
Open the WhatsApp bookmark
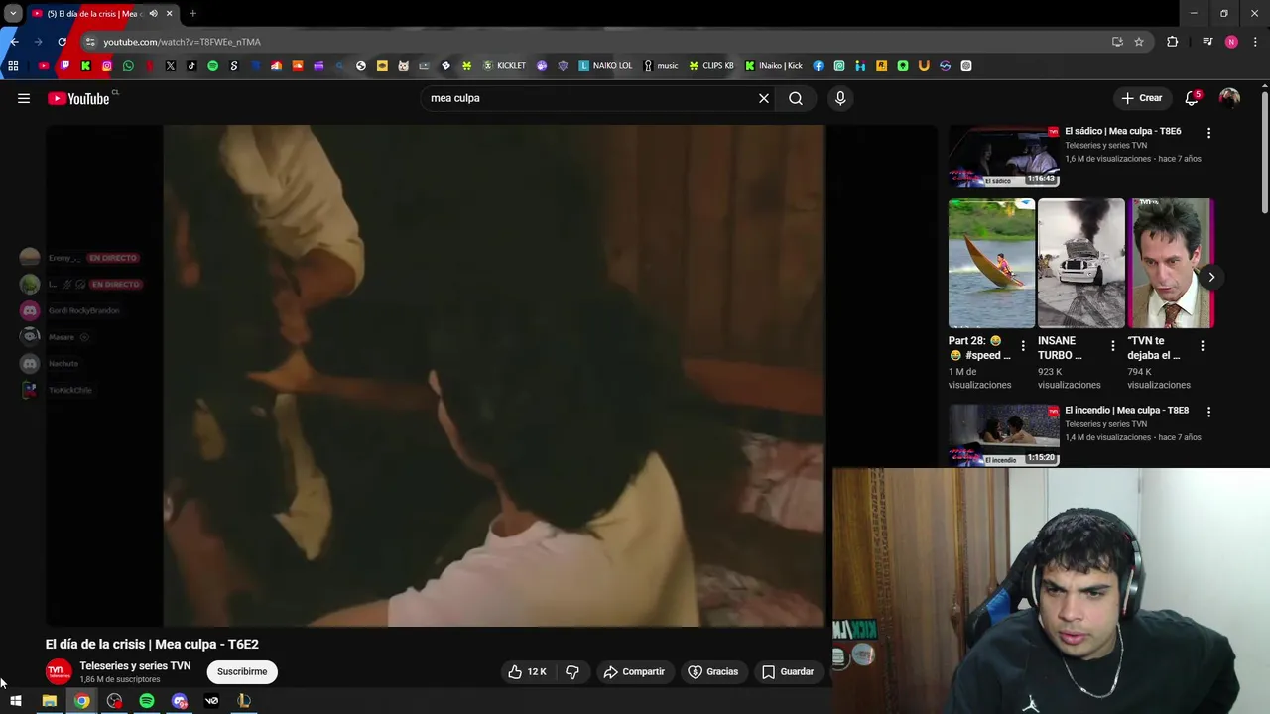coord(128,66)
